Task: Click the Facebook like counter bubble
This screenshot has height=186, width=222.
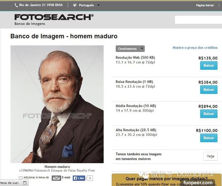Action: (90, 178)
